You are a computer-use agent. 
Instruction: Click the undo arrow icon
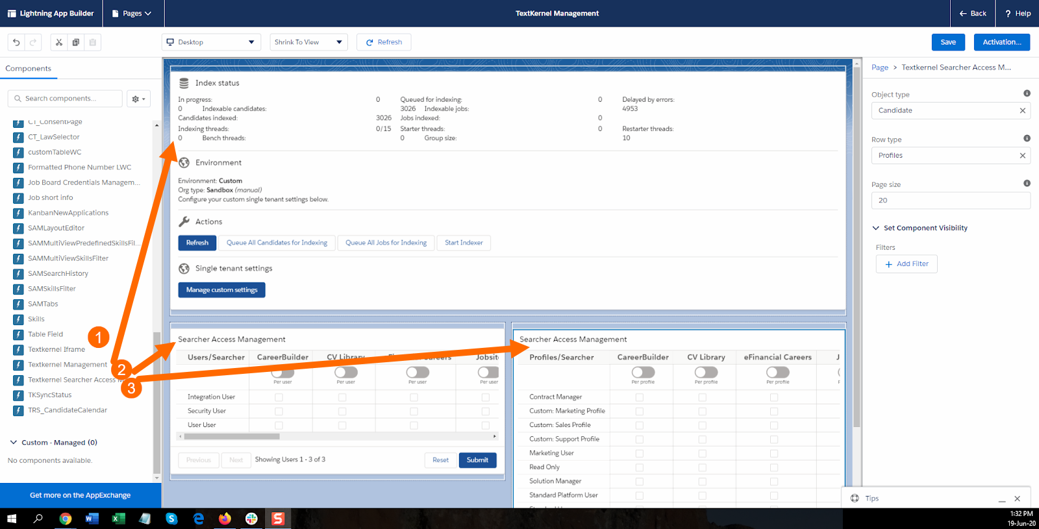16,42
